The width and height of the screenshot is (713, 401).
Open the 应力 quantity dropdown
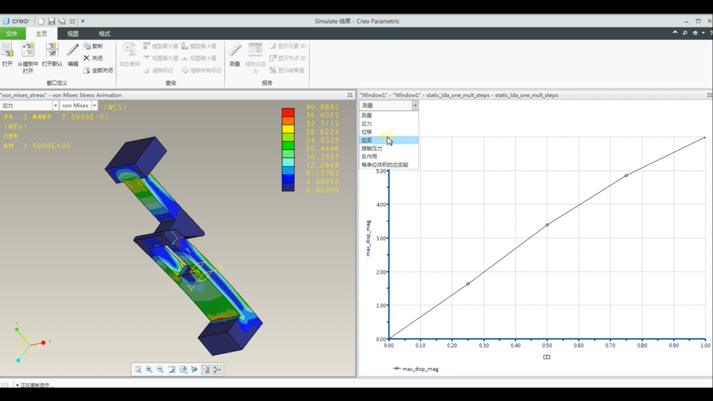pyautogui.click(x=55, y=106)
